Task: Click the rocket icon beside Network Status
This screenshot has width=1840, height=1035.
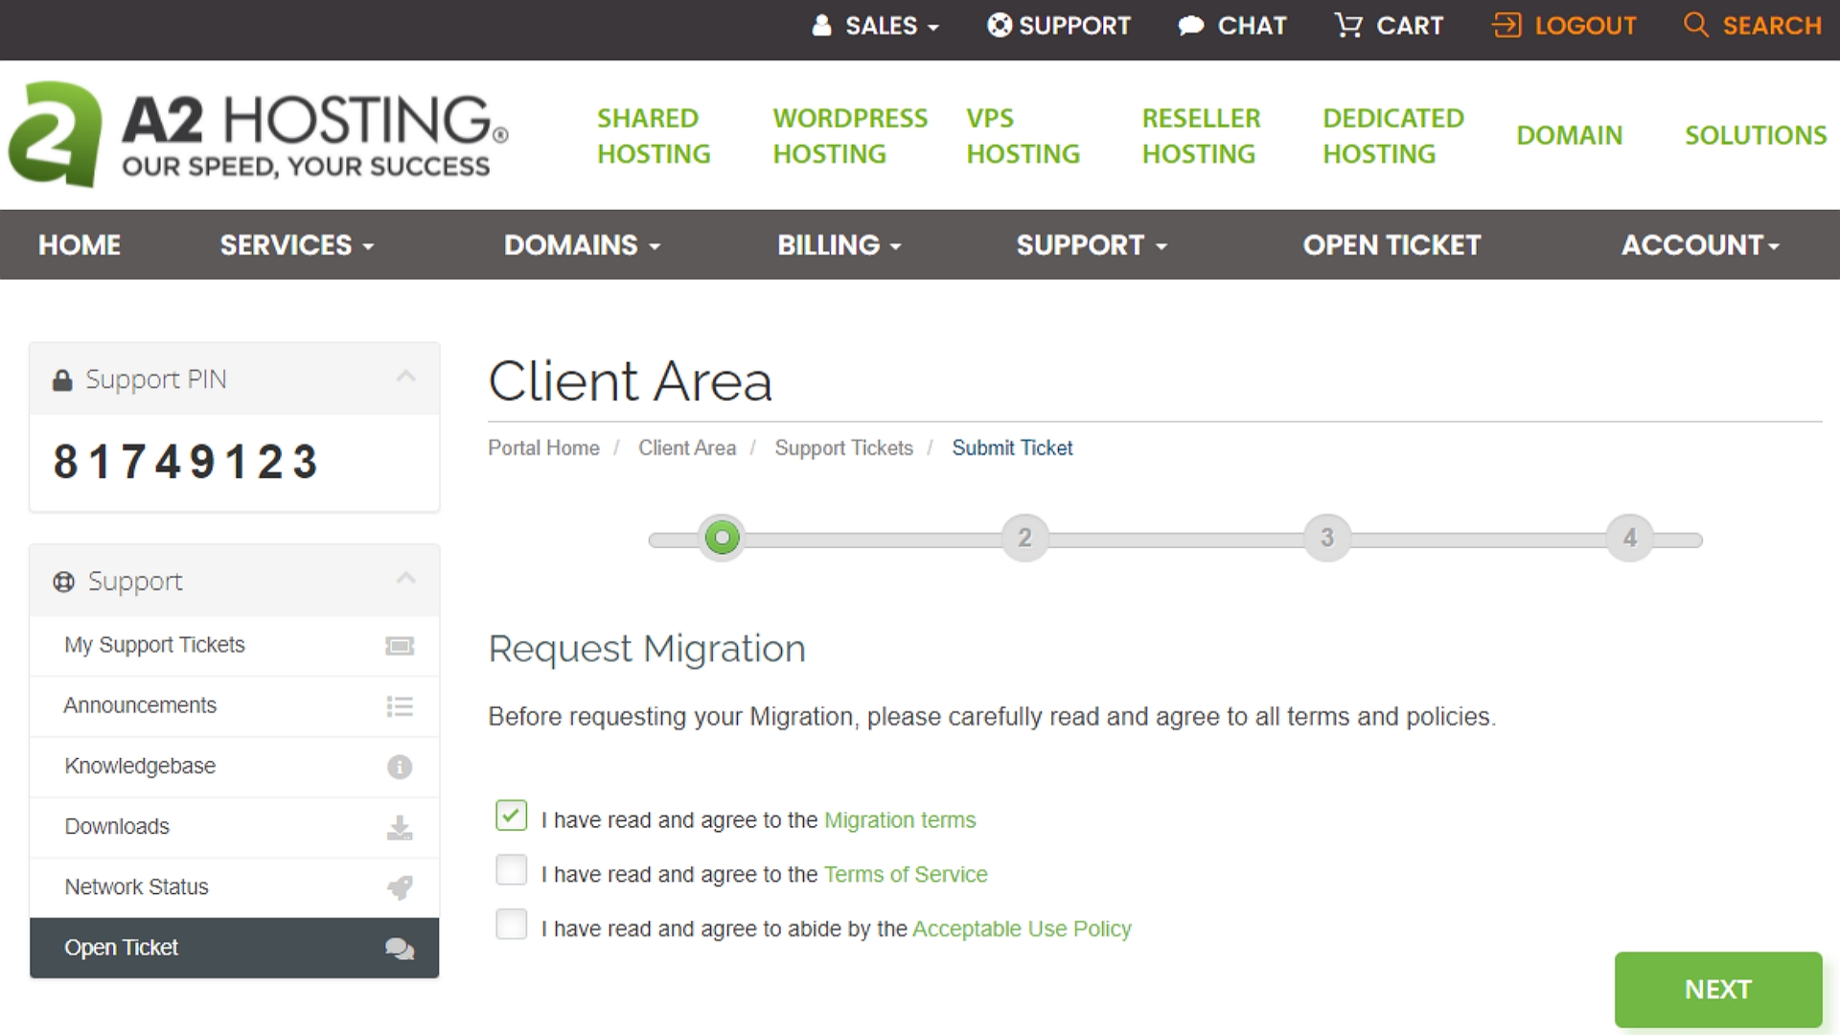Action: tap(400, 887)
